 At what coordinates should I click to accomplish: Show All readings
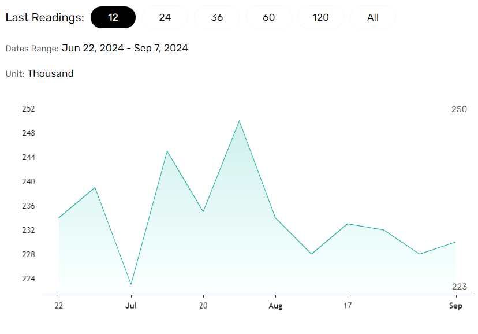(x=373, y=17)
